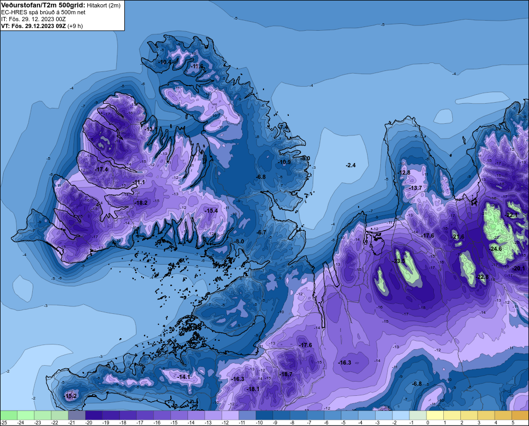Image resolution: width=529 pixels, height=426 pixels.
Task: Pick the lavender legend swatch starting at -12
Action: coord(230,415)
